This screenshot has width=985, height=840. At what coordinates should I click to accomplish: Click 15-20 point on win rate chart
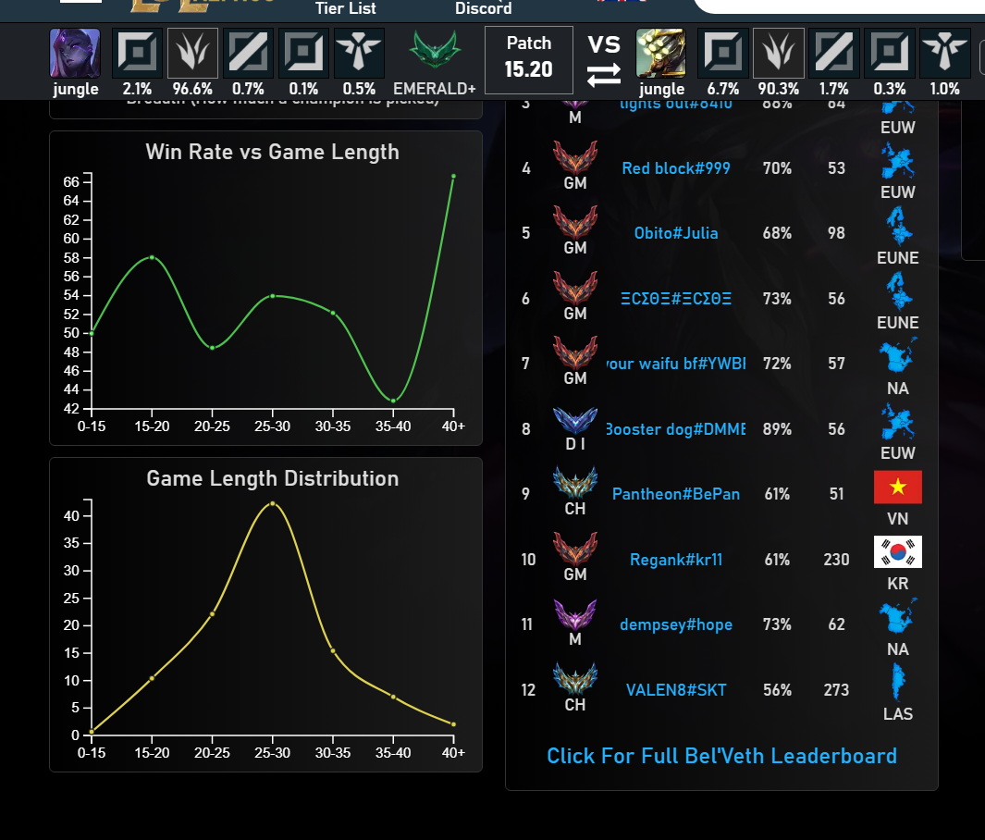(152, 257)
